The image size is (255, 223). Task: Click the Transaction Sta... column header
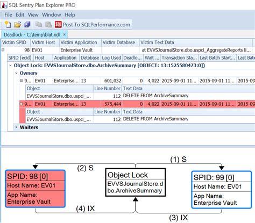[x=179, y=58]
